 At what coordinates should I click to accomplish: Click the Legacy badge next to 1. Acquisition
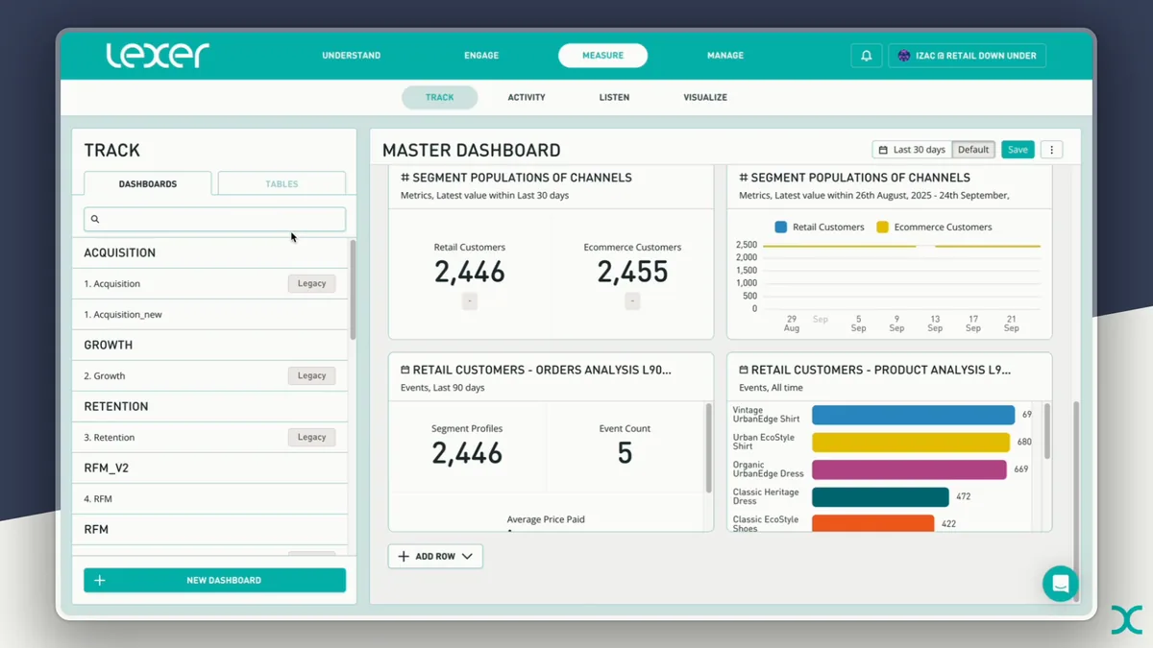point(311,283)
